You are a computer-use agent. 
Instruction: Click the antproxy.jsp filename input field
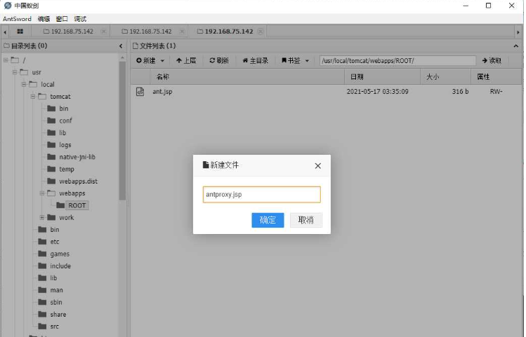click(261, 195)
